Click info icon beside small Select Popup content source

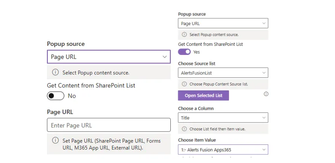(x=184, y=35)
